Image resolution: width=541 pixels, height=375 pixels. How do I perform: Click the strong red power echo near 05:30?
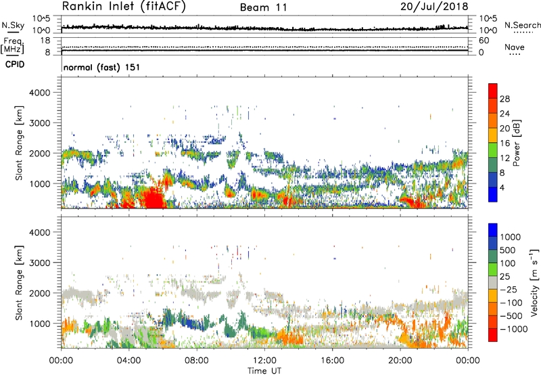click(154, 198)
